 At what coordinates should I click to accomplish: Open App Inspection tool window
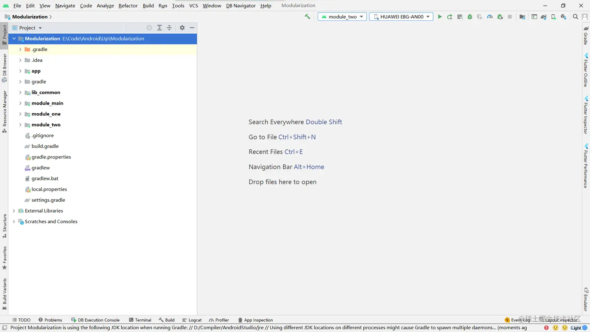pyautogui.click(x=255, y=320)
